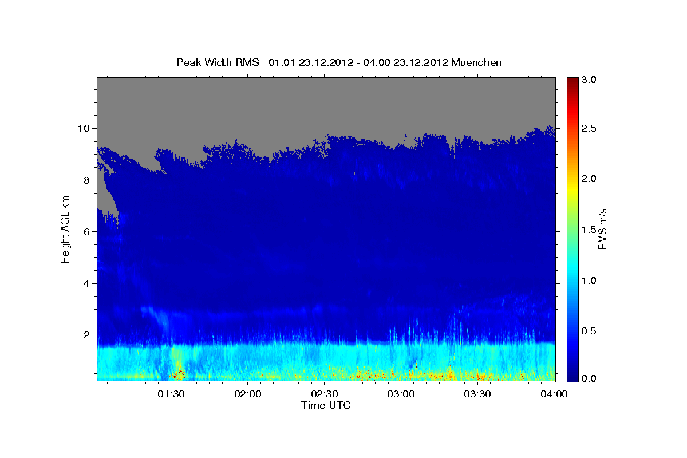The image size is (687, 458).
Task: Click the dark blue bottom of the colorbar
Action: [x=572, y=375]
